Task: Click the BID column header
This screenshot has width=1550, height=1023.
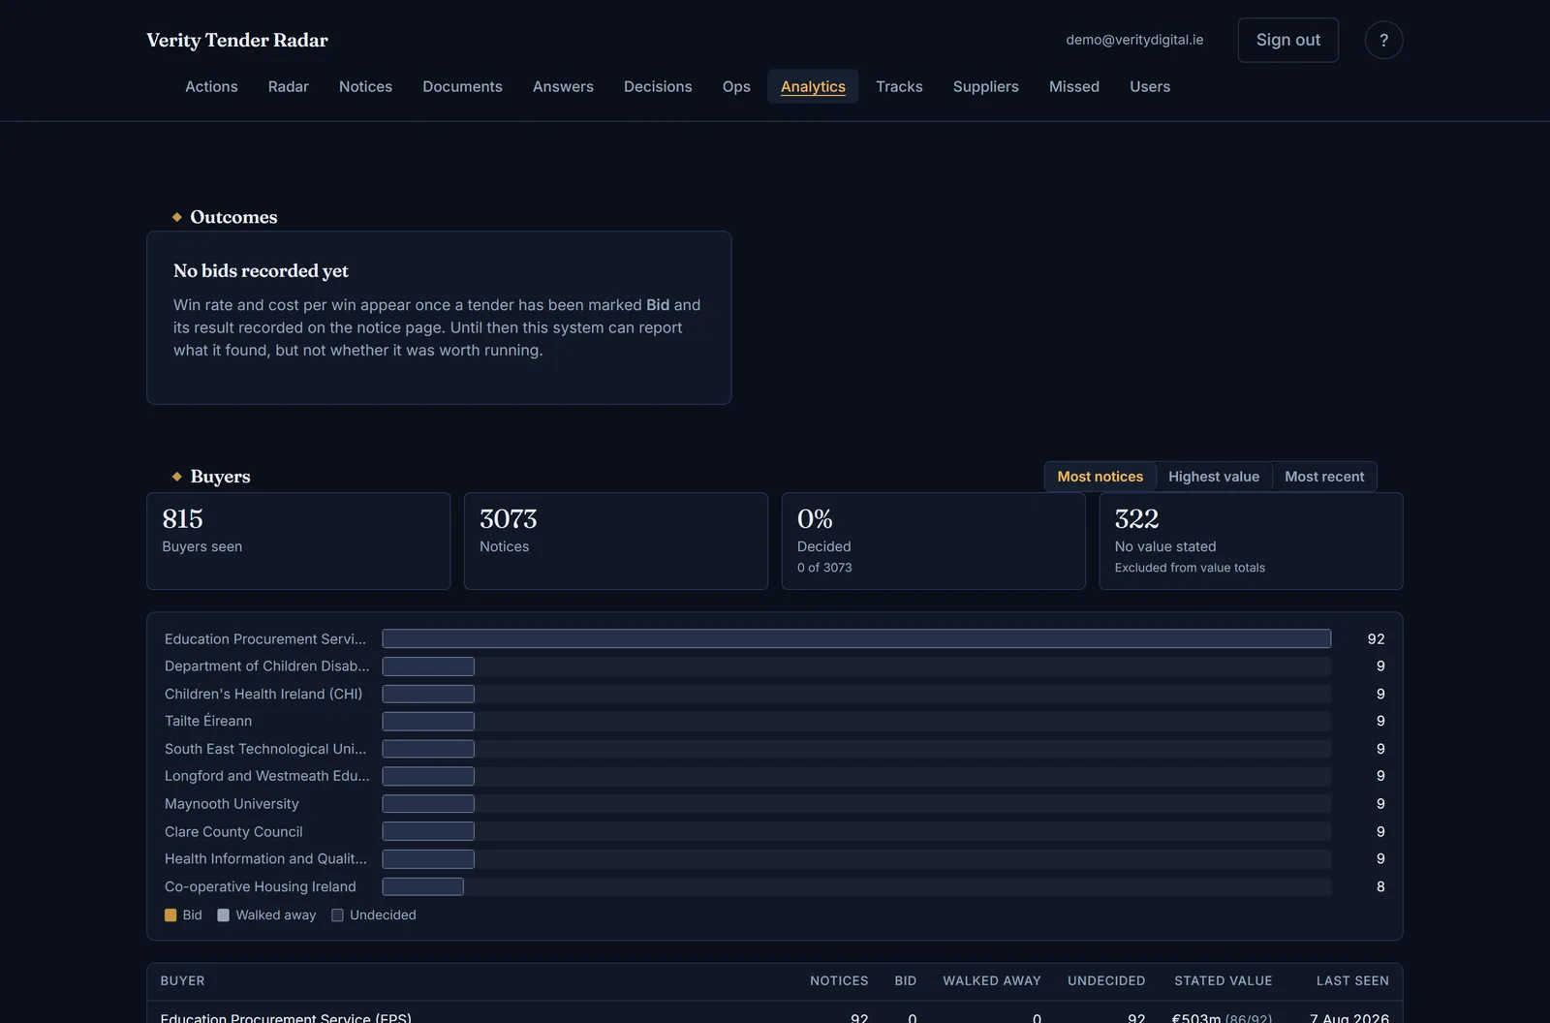Action: pos(906,980)
